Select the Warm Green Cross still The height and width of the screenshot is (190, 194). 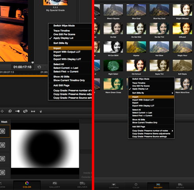113,84
